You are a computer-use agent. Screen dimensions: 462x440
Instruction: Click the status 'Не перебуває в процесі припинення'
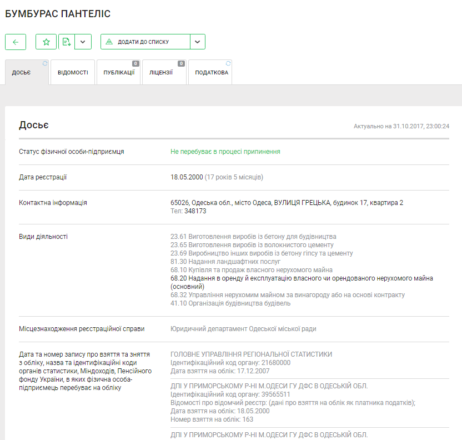pos(225,152)
